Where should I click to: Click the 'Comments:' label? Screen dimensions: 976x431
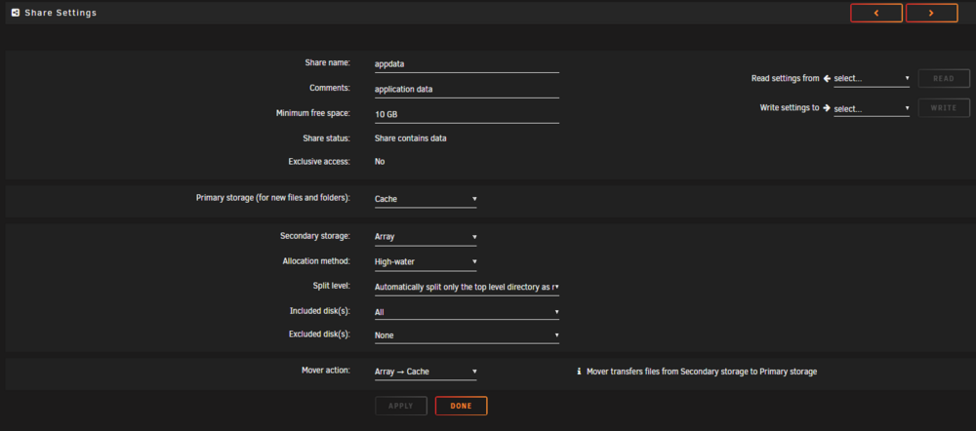coord(330,88)
